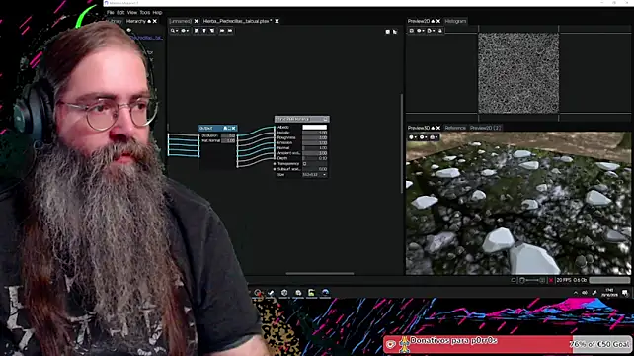Screen dimensions: 634x356
Task: Select the Preview3D tab
Action: [x=419, y=128]
